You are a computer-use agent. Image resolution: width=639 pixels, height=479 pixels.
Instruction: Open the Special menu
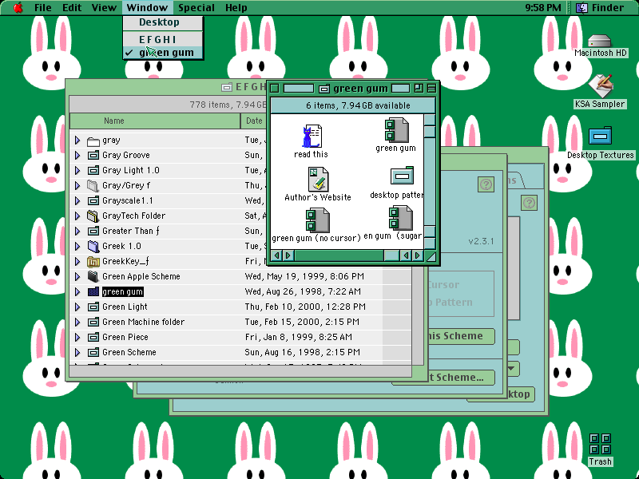196,7
